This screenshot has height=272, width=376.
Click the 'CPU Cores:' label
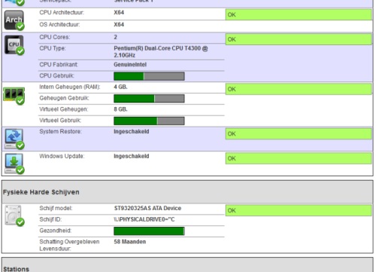55,37
